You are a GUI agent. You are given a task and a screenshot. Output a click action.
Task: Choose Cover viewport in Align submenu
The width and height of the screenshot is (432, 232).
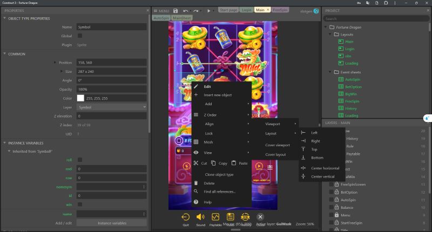(x=278, y=145)
